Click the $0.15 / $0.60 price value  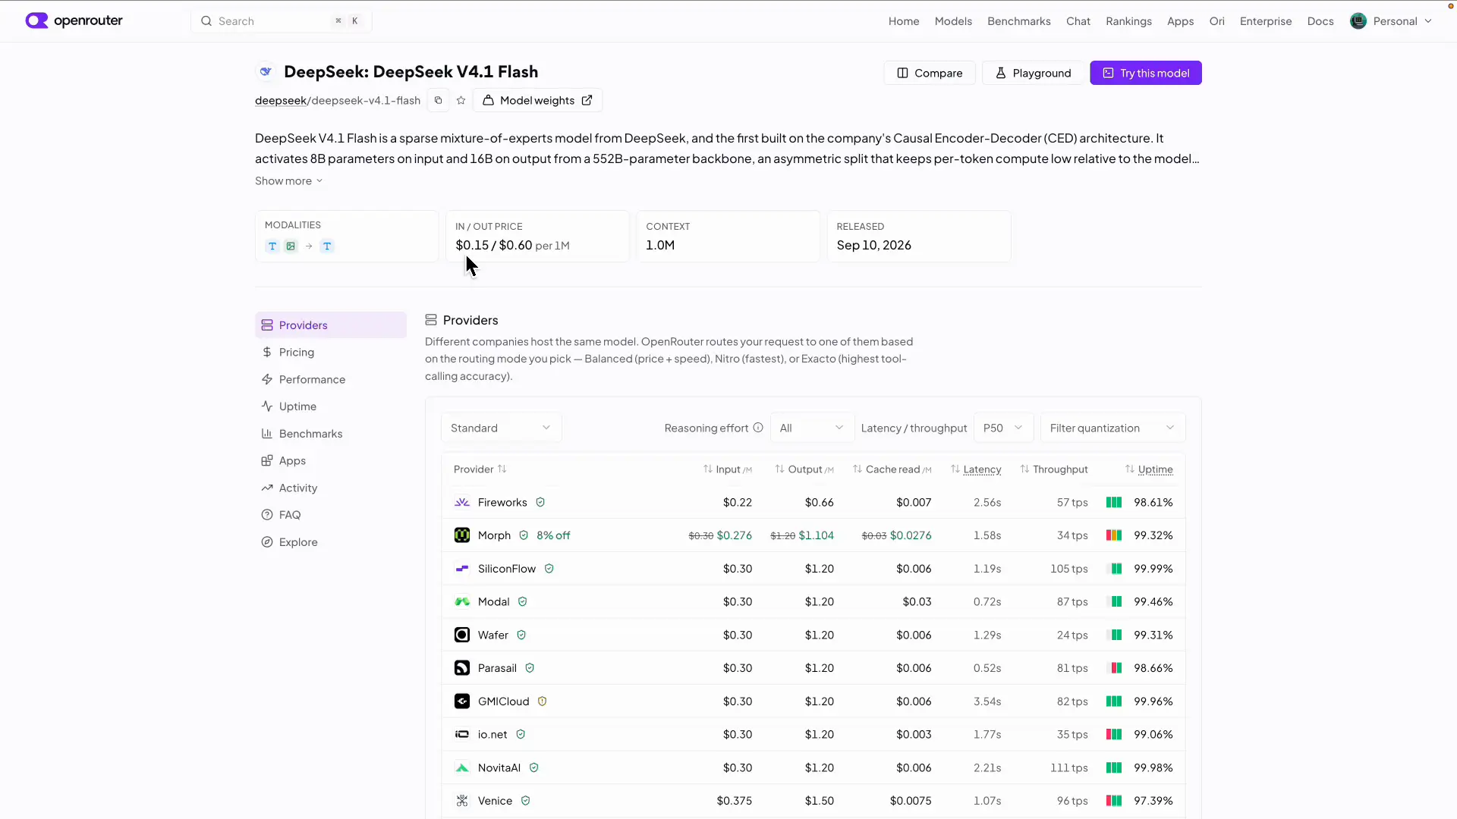pyautogui.click(x=494, y=245)
